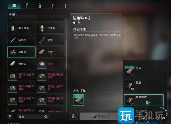Select the 活化剂 syringe recipe
This screenshot has width=171, height=124.
(x=21, y=40)
